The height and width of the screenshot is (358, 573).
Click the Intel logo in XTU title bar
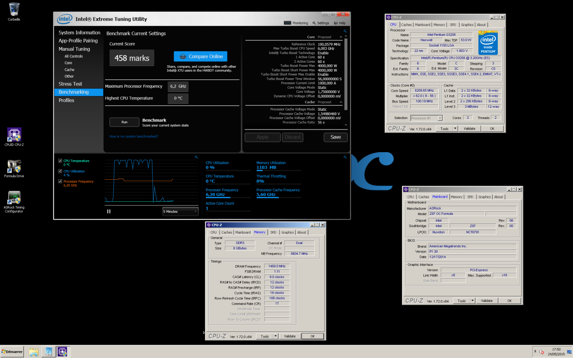coord(65,19)
